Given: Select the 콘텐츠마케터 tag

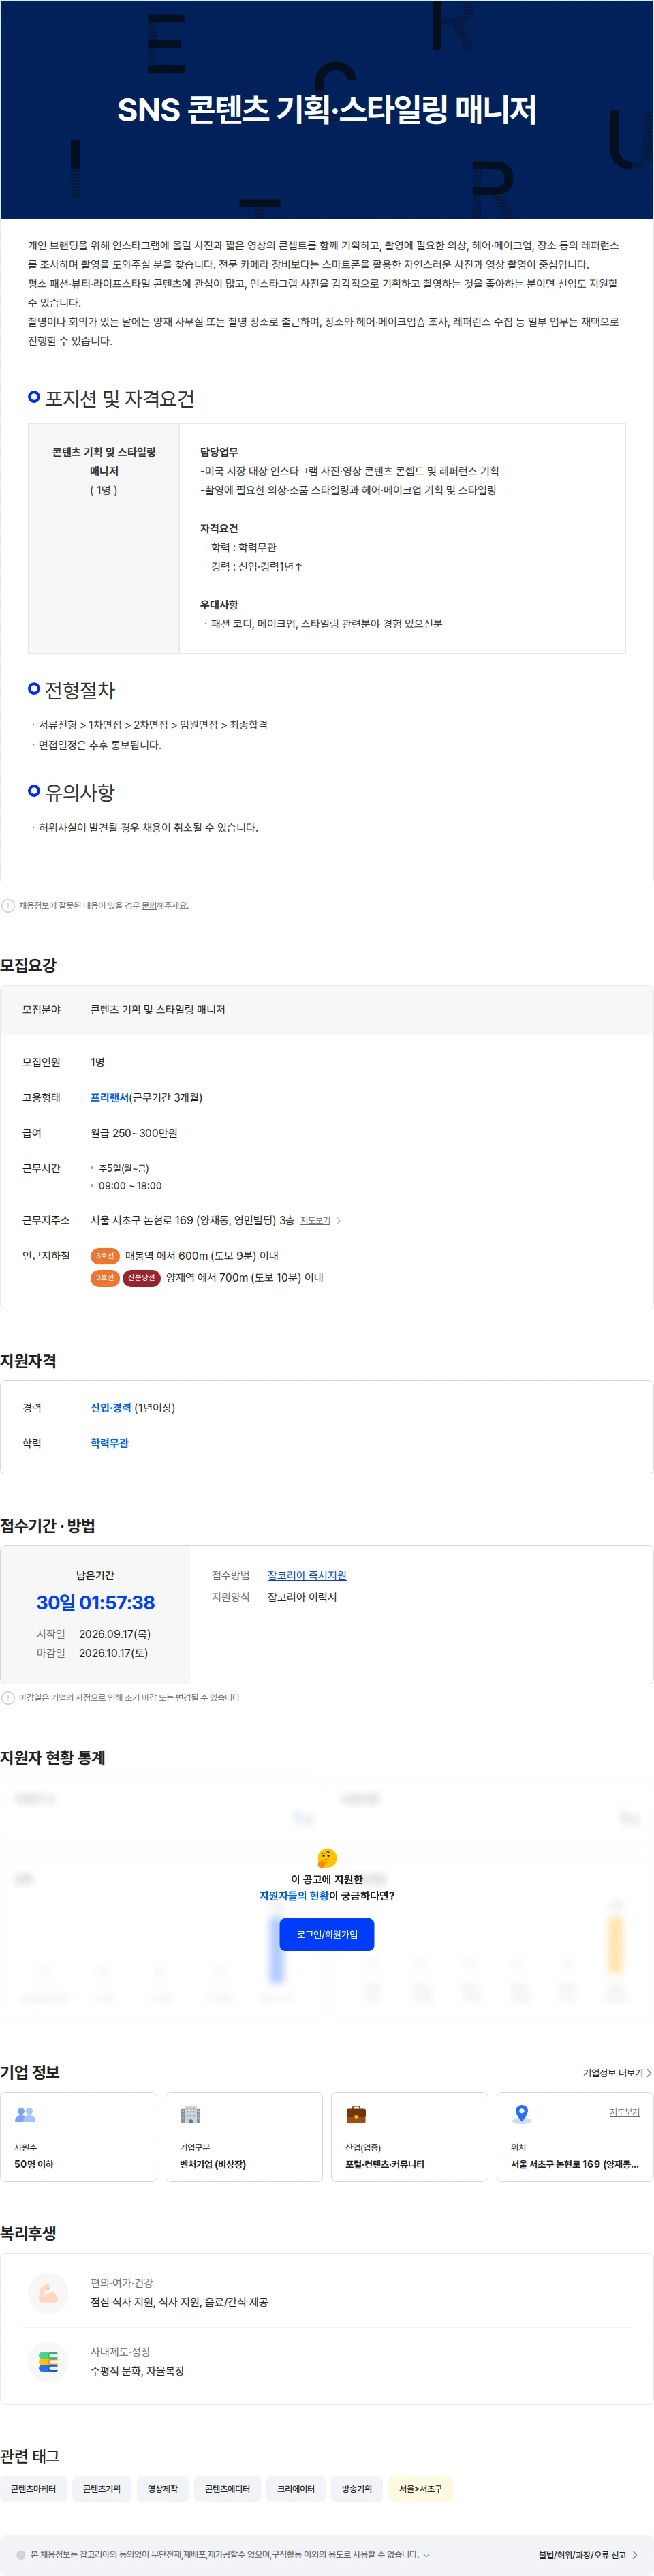Looking at the screenshot, I should pyautogui.click(x=33, y=2489).
